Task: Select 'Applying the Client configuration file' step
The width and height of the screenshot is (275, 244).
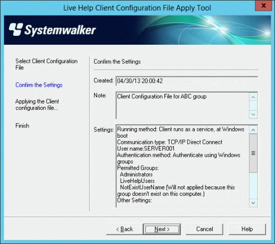Action: point(37,105)
